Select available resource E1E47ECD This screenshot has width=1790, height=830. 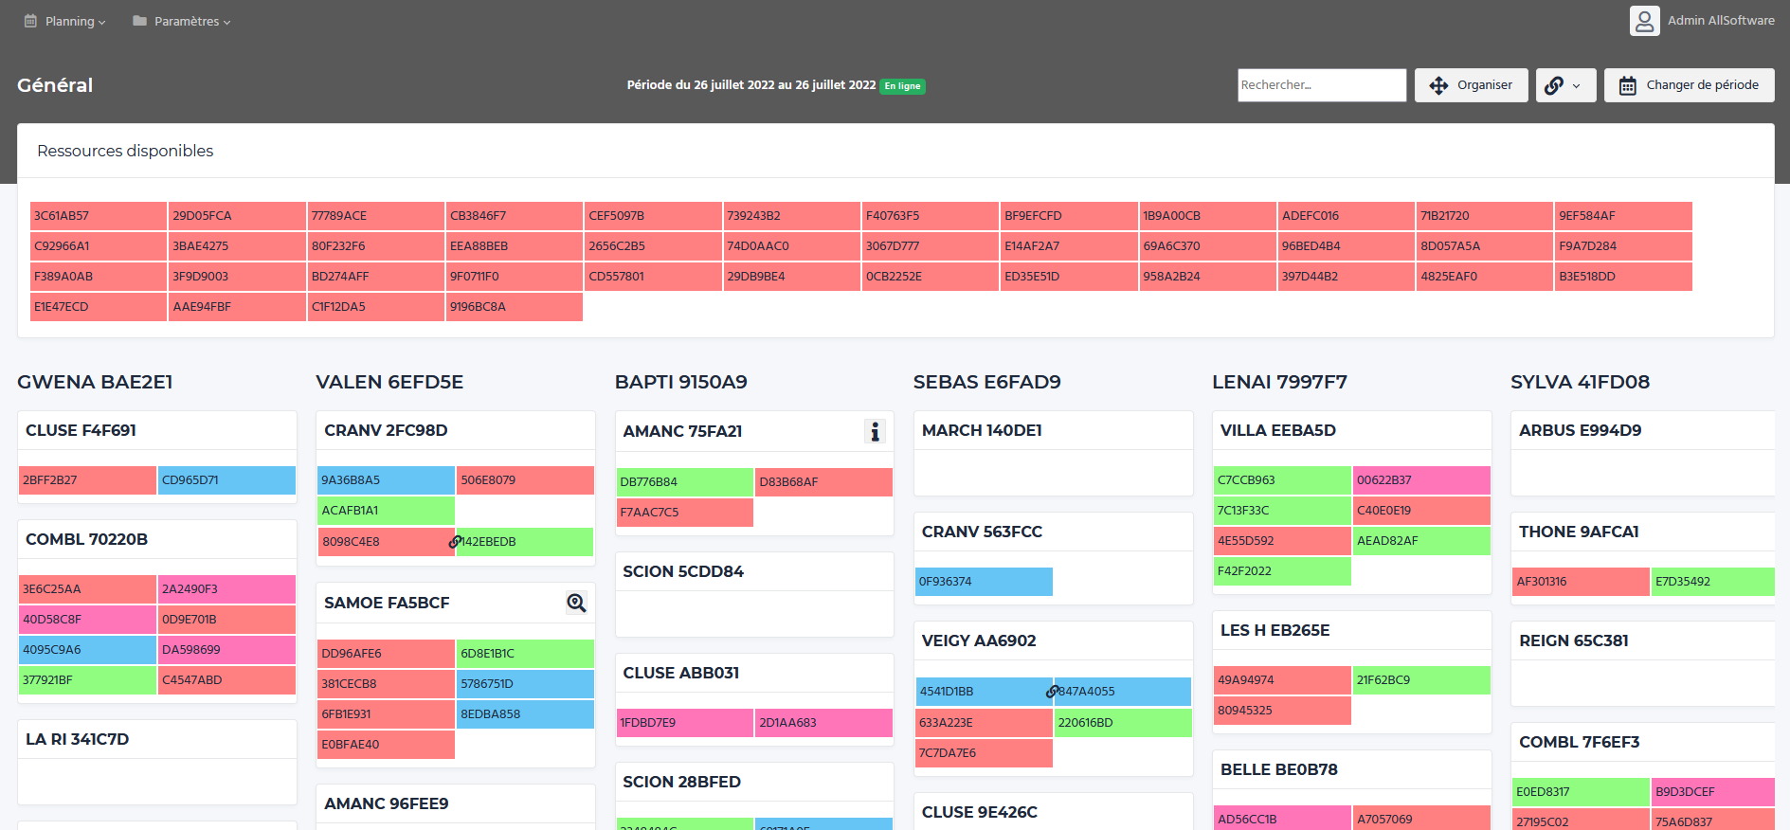(99, 307)
